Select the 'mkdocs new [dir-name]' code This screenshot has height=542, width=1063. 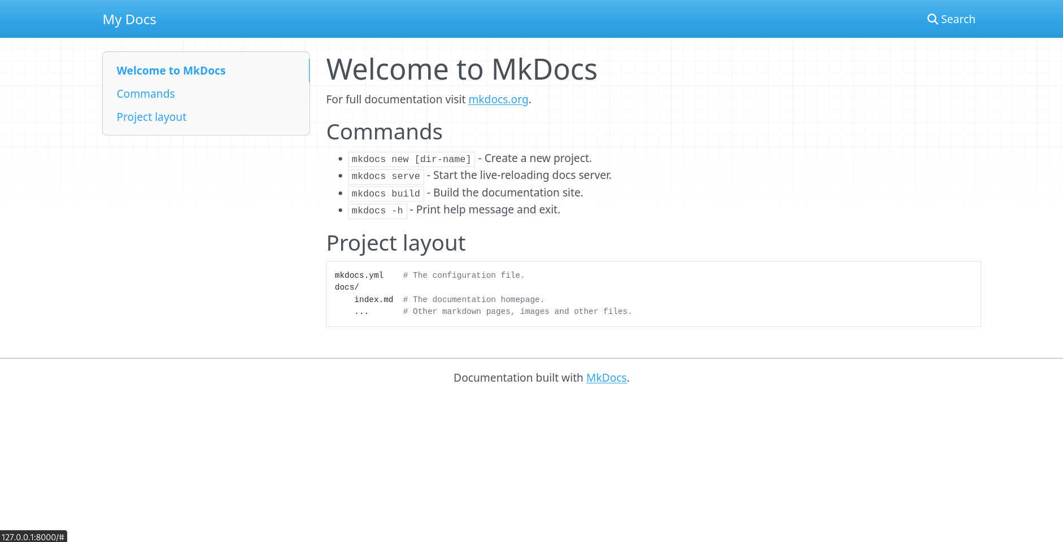point(411,159)
